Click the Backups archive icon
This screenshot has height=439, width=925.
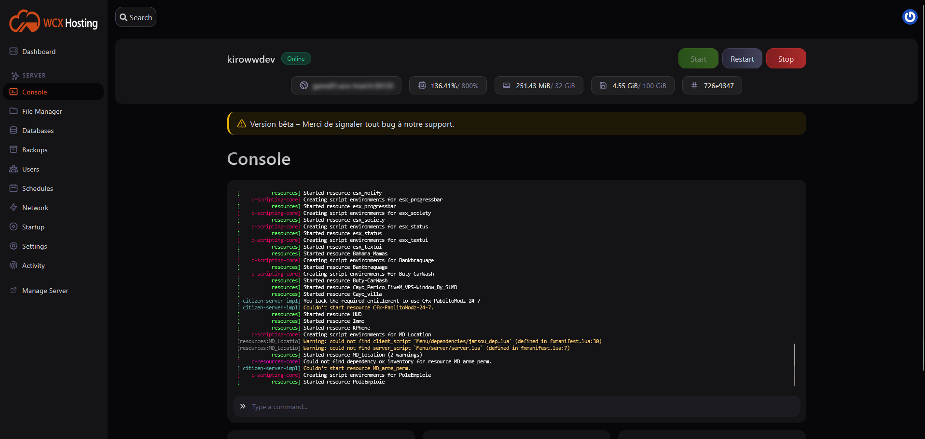[x=14, y=149]
